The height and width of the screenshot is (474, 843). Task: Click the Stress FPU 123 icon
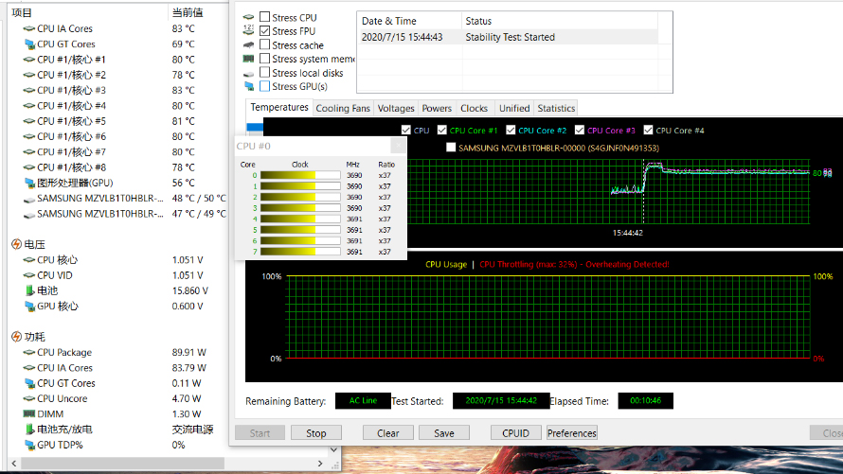[x=248, y=30]
